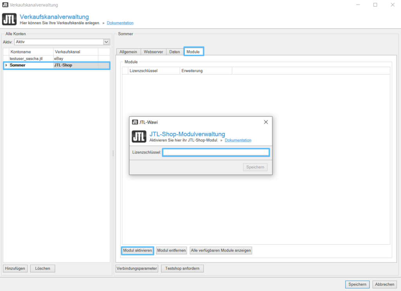
Task: Open the Aktiv filter dropdown
Action: click(x=106, y=42)
